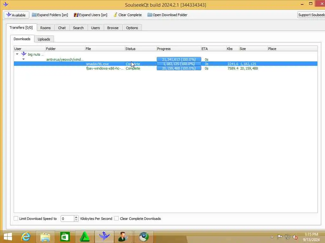Switch to the Uploads sub-tab
This screenshot has height=243, width=325.
pos(44,39)
